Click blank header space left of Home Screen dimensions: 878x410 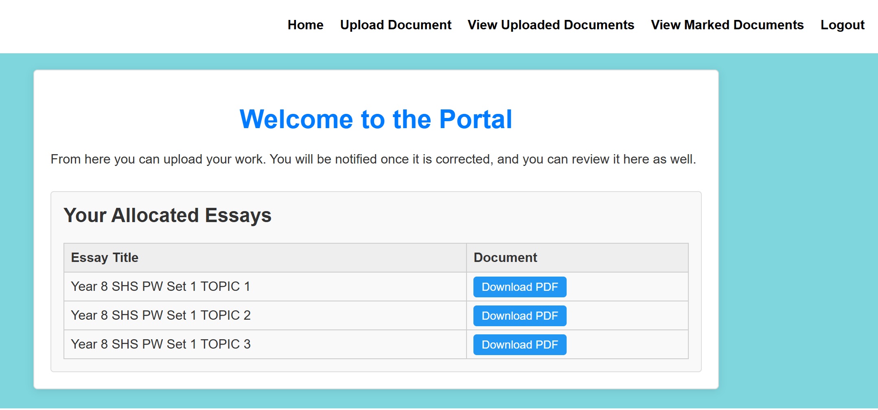pos(142,25)
